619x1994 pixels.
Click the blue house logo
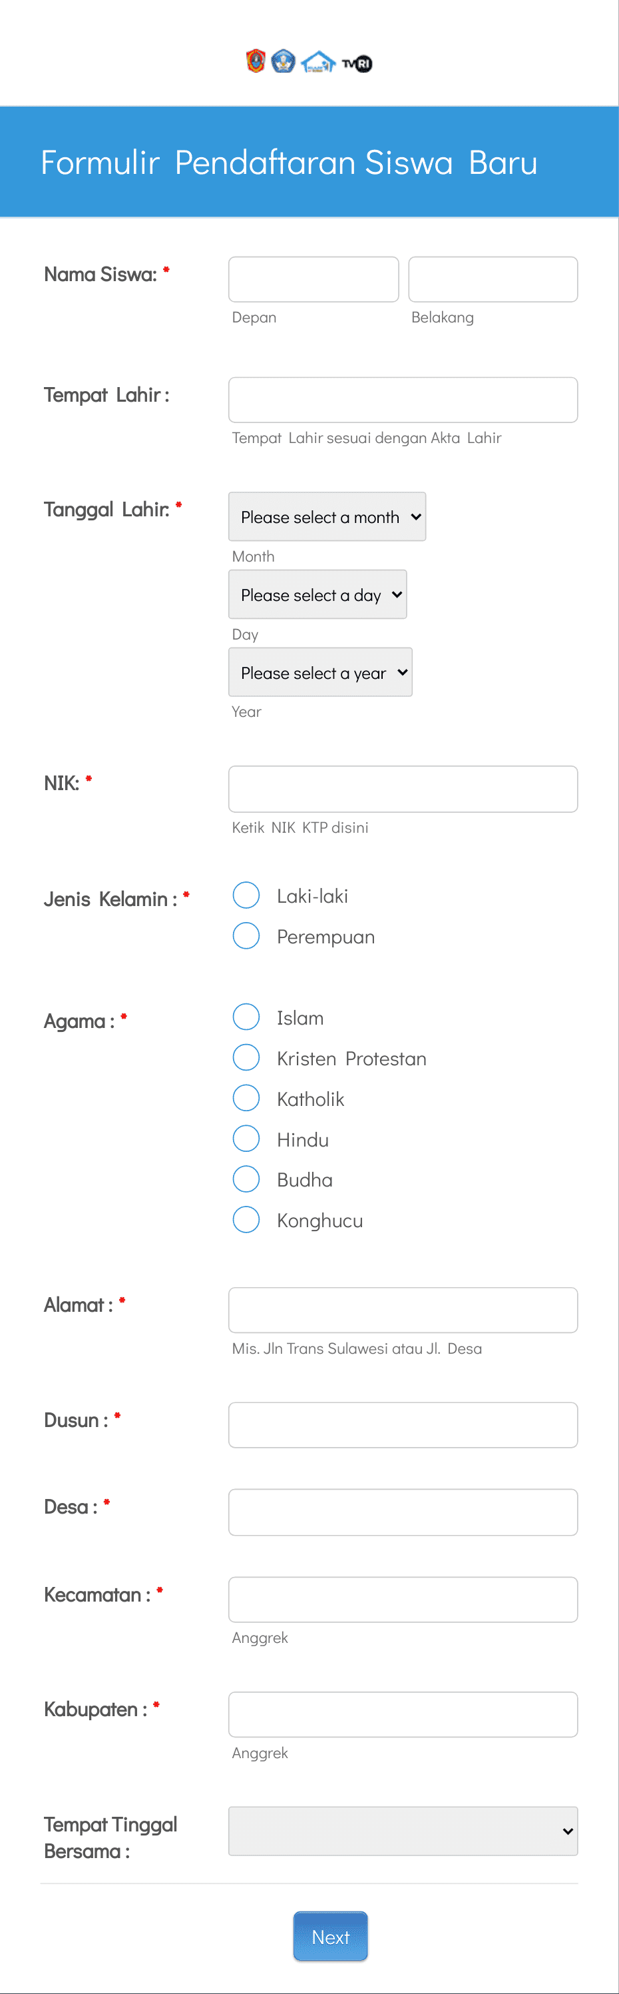(318, 62)
